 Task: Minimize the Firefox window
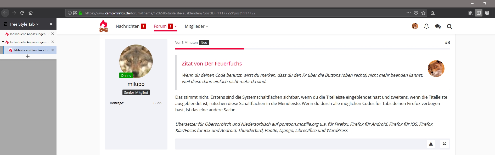(473, 4)
